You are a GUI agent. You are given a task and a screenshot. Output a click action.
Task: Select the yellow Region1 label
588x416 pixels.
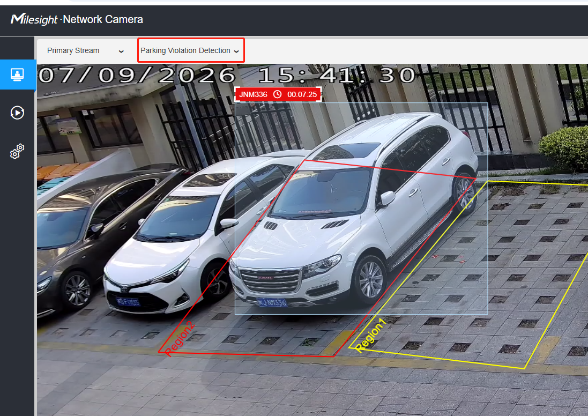tap(370, 335)
